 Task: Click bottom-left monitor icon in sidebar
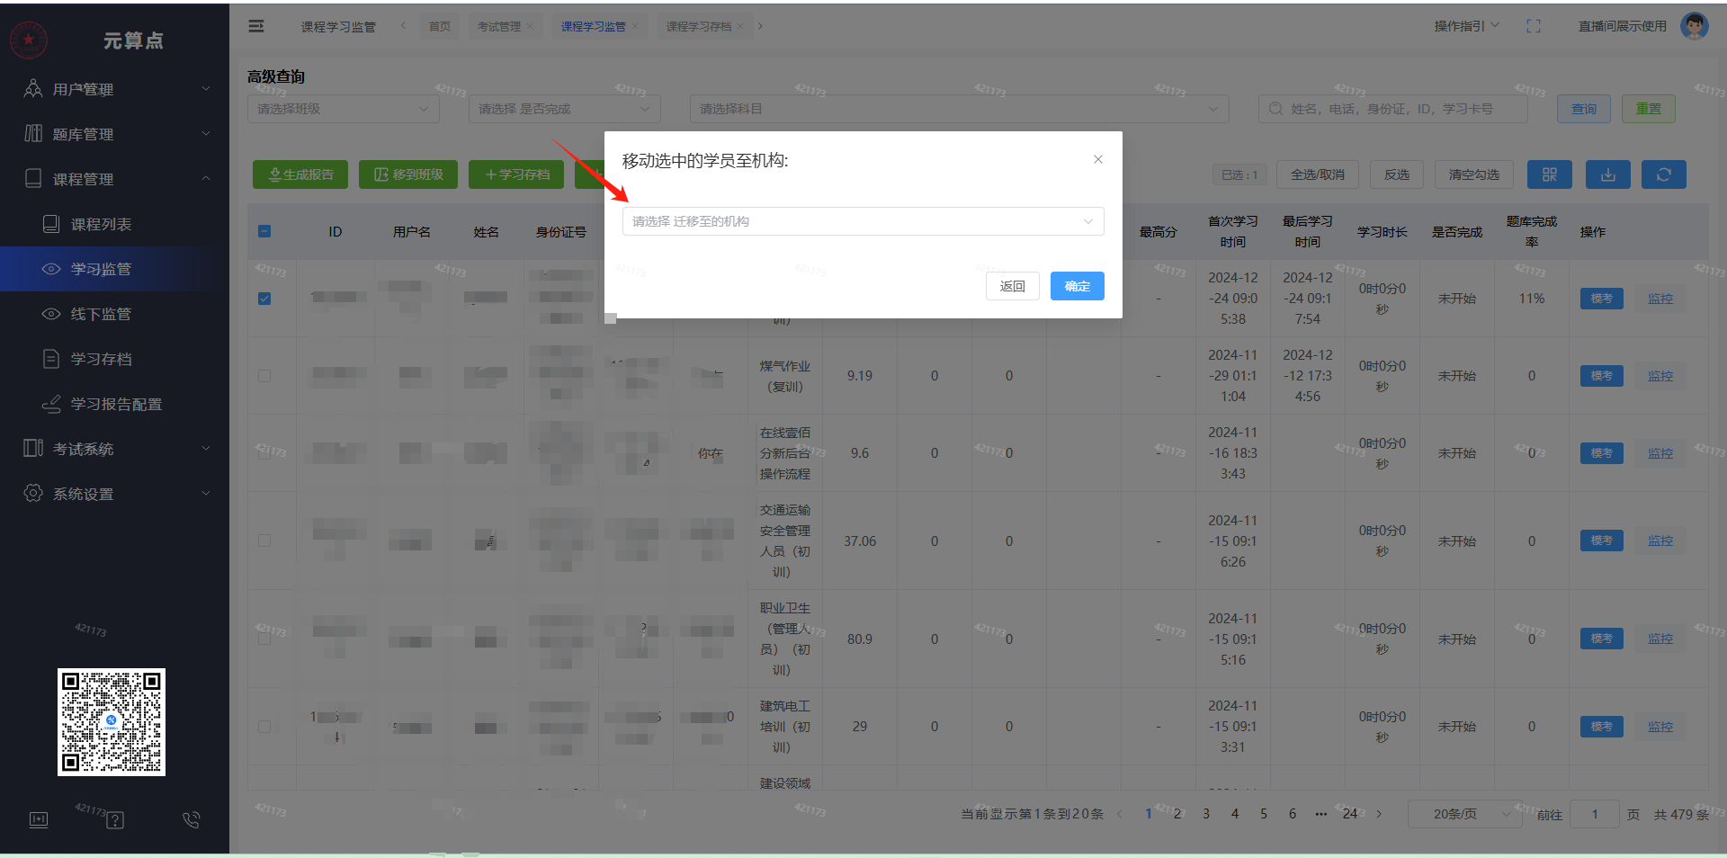[x=39, y=819]
